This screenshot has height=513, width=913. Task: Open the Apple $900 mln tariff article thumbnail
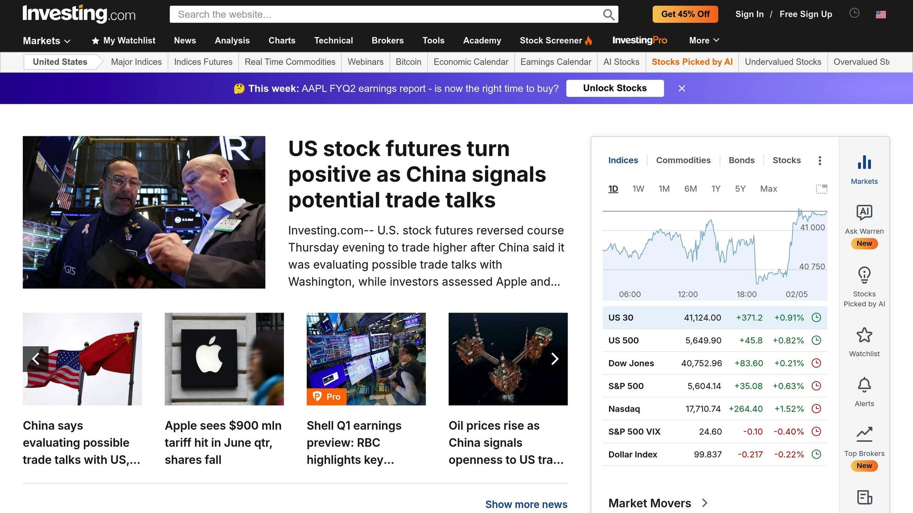[x=224, y=359]
